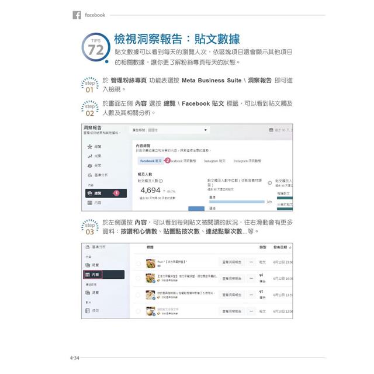Open 總覽 star icon in Insights sidebar

click(89, 147)
